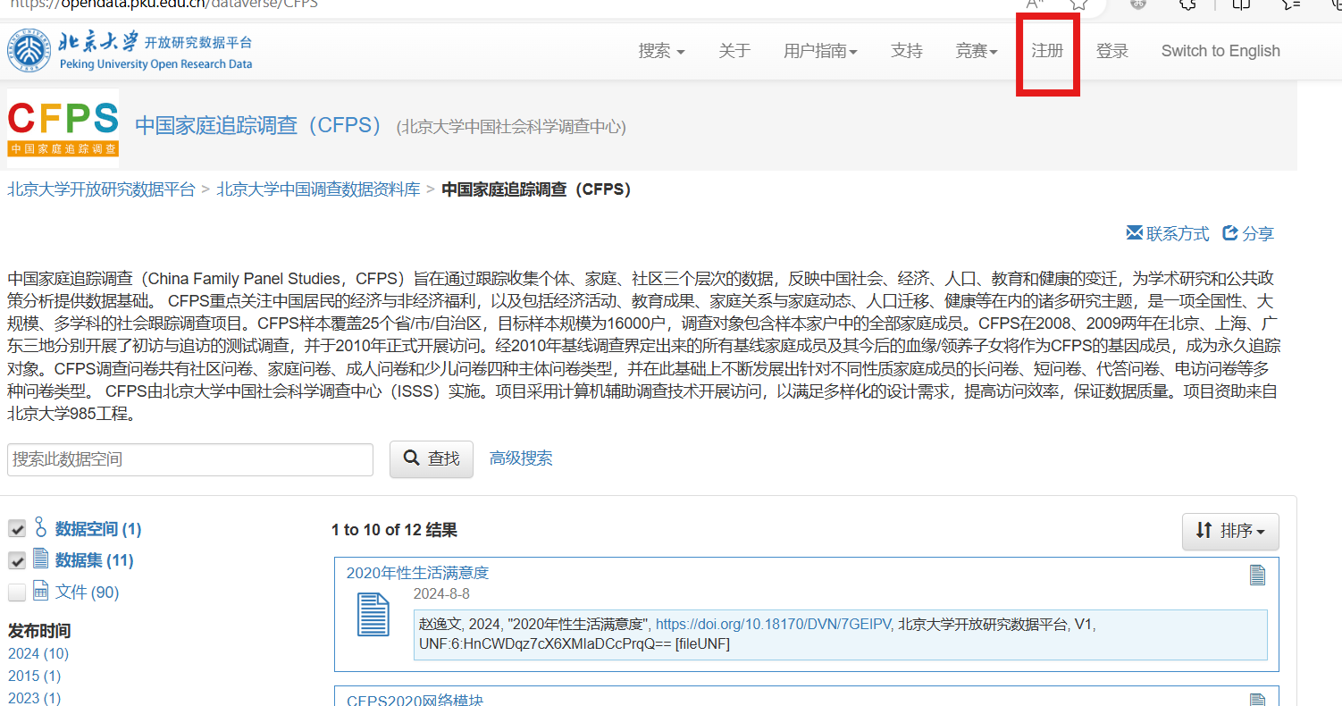Image resolution: width=1342 pixels, height=706 pixels.
Task: Filter by publication year 2015 (1)
Action: click(35, 676)
